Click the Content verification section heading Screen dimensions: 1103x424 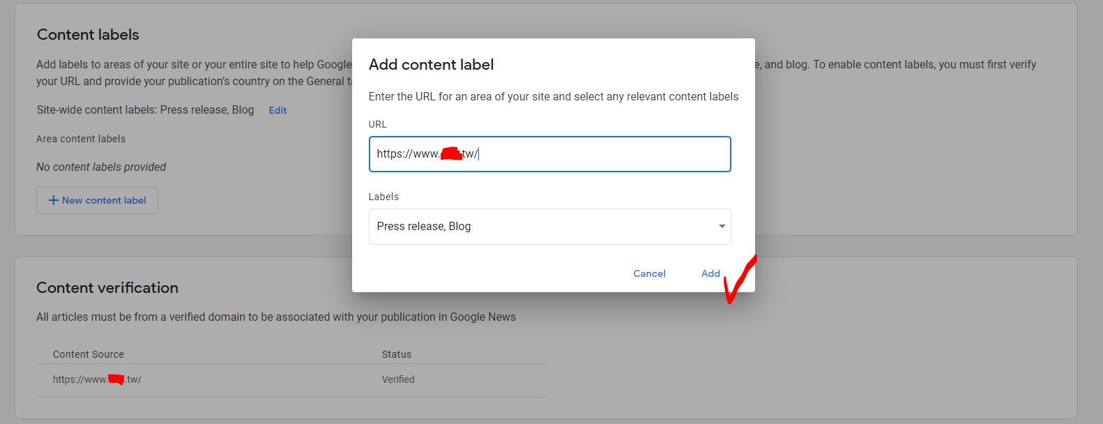107,288
